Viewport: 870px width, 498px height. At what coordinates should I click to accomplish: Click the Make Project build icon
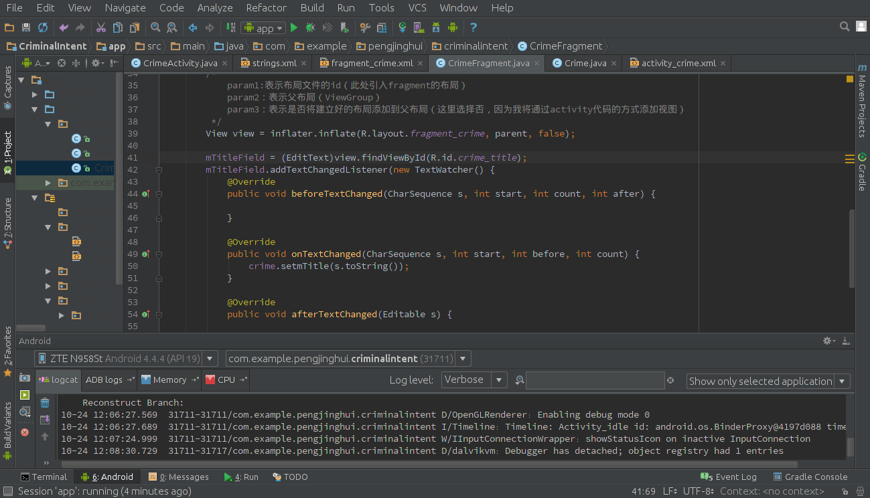coord(231,27)
